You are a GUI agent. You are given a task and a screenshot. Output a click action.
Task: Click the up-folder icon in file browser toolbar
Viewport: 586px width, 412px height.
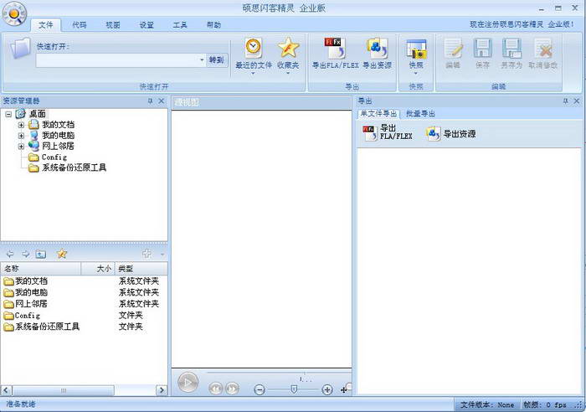pos(41,254)
